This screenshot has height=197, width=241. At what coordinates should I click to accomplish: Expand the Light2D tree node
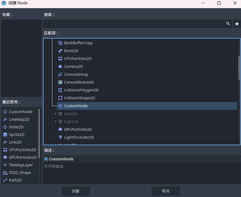55,122
